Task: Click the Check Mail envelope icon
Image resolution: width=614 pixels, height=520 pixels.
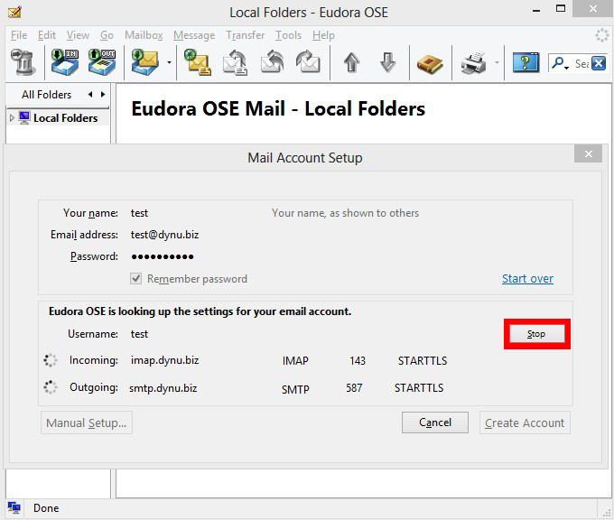Action: 144,62
